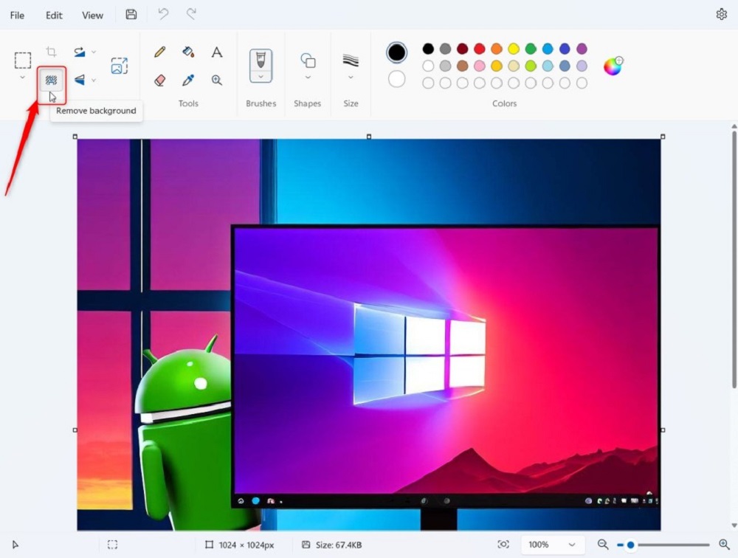Click the Rotate image icon

tap(80, 52)
